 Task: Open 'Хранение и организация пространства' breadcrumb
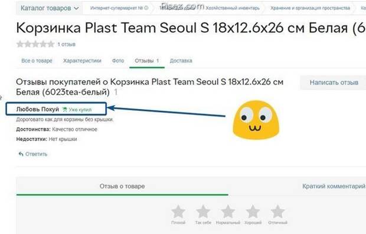point(310,8)
